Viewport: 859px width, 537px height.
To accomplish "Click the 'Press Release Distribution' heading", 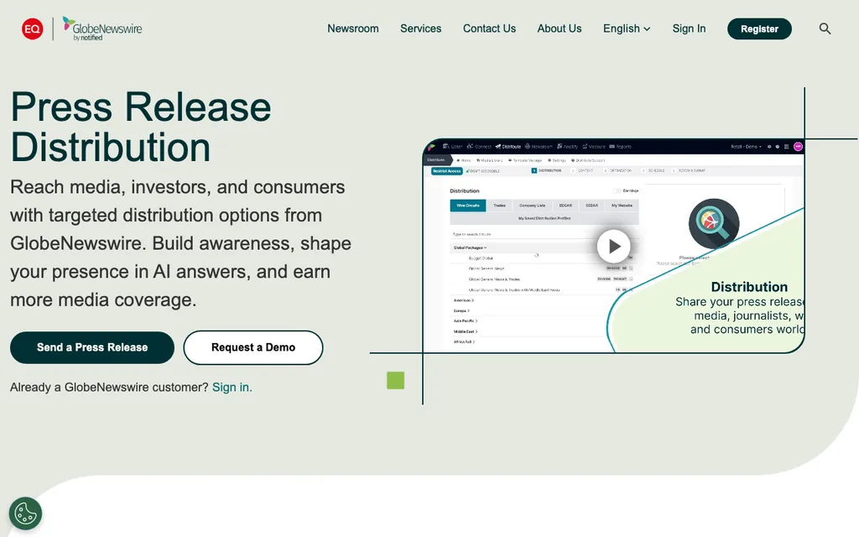I will pos(141,128).
